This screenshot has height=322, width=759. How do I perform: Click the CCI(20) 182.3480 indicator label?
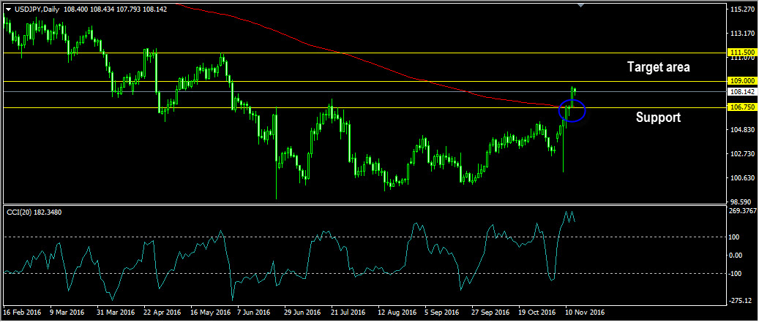(34, 212)
